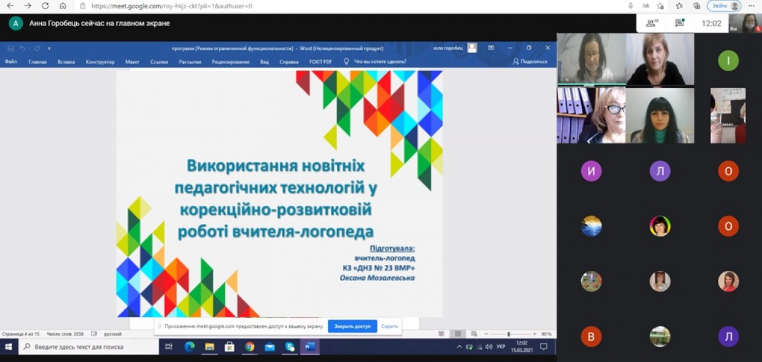Open the browser's three-dot settings menu
Image resolution: width=762 pixels, height=362 pixels.
coord(752,6)
